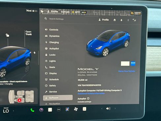Open Additional Vehicle Information link
Image resolution: width=161 pixels, height=121 pixels.
point(91,94)
